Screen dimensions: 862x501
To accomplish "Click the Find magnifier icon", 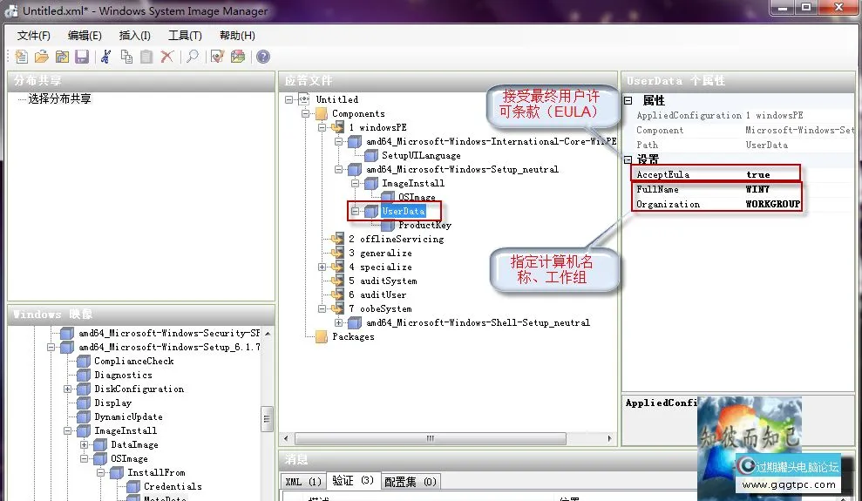I will pyautogui.click(x=193, y=56).
